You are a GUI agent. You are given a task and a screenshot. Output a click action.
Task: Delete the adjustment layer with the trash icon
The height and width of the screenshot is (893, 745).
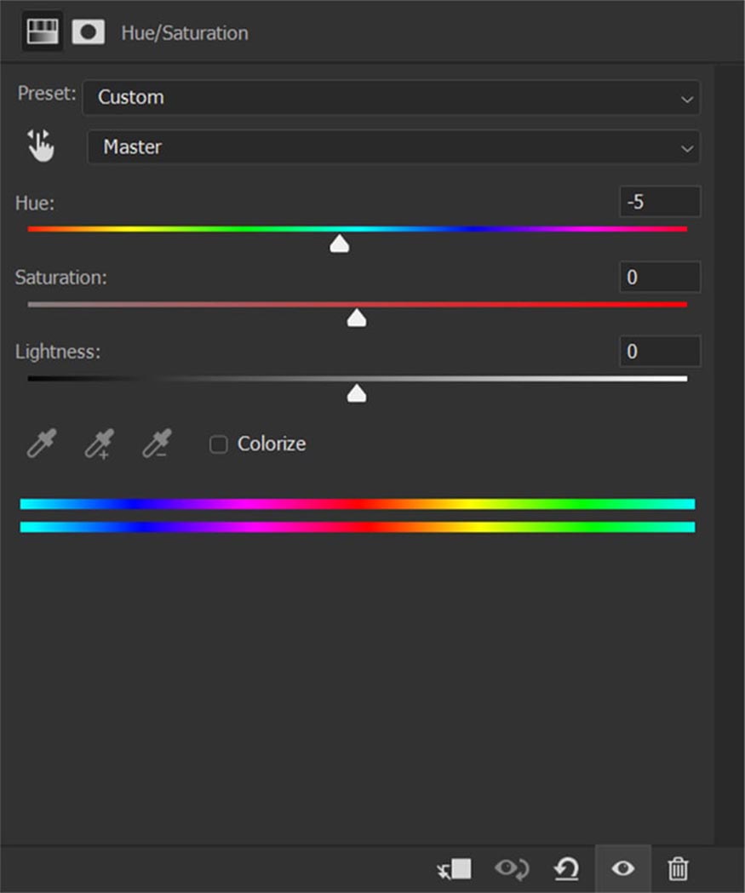point(678,869)
